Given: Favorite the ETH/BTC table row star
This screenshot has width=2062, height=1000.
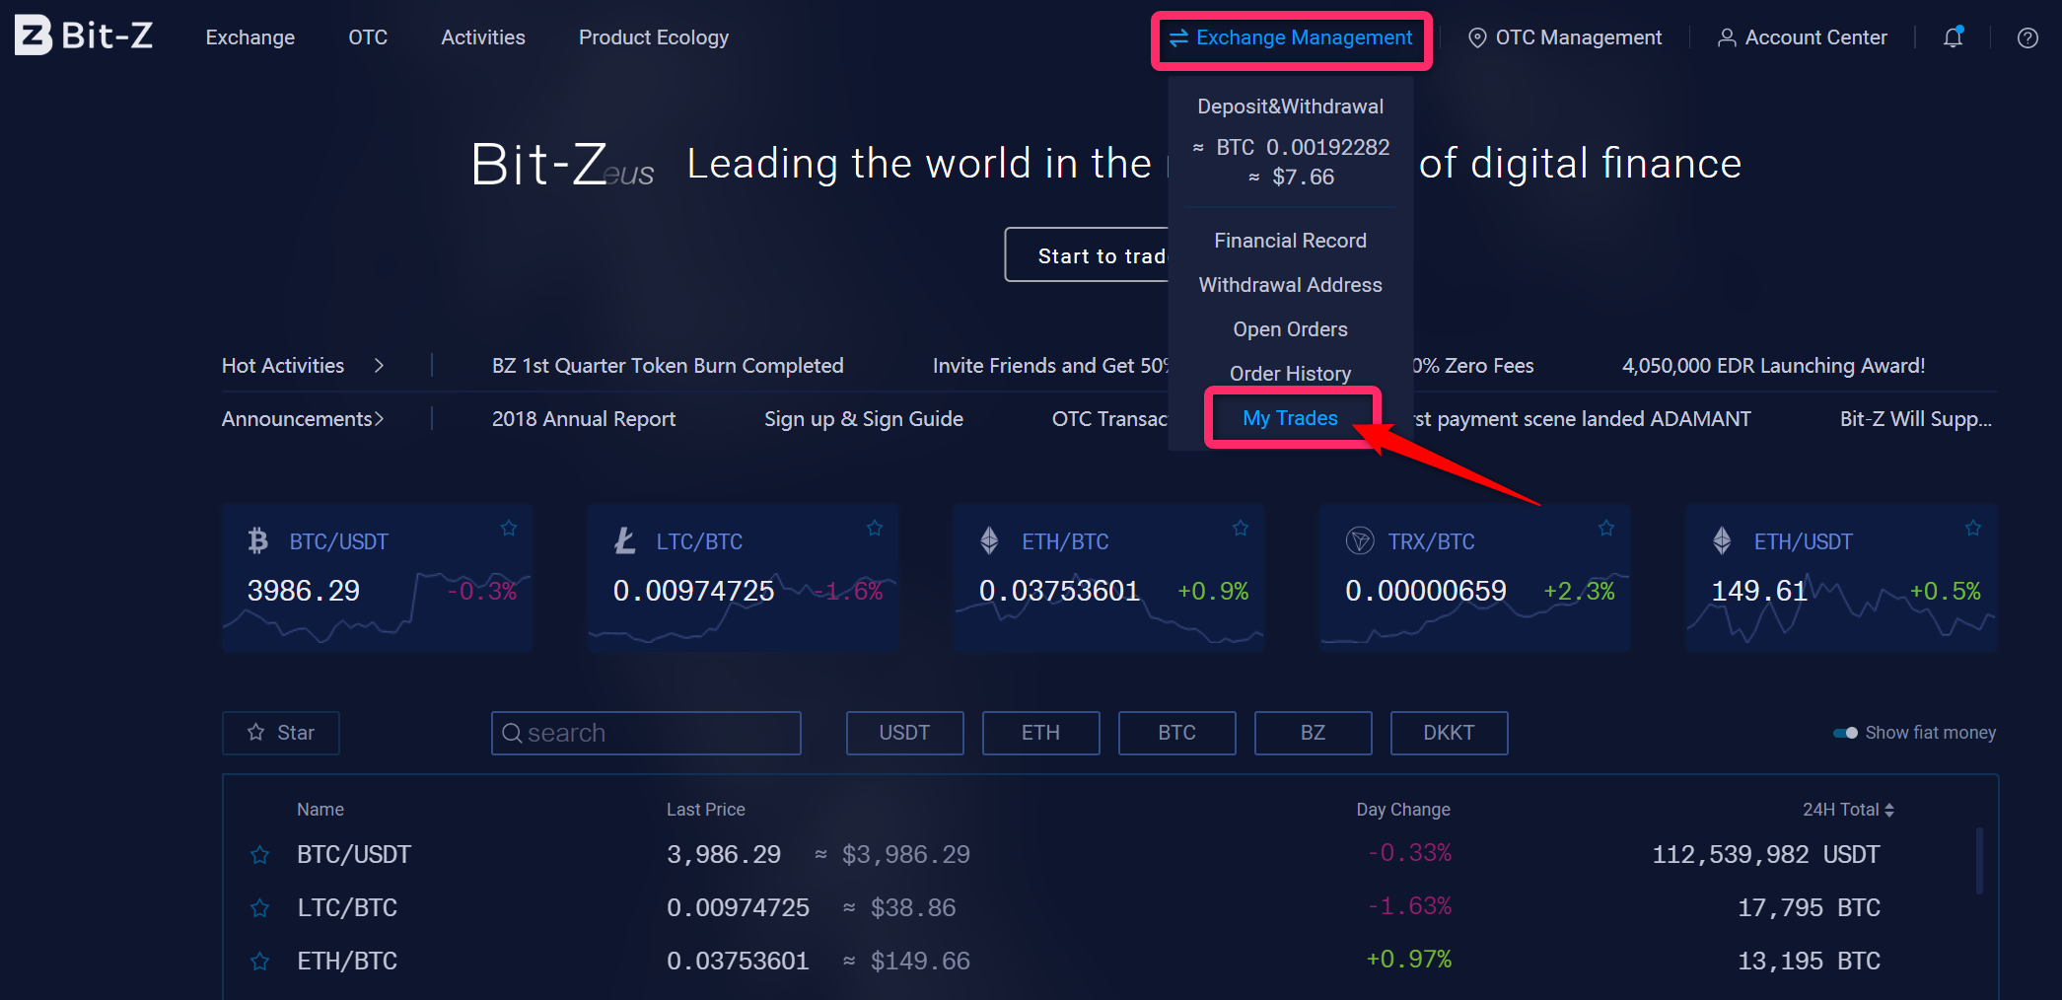Looking at the screenshot, I should [x=259, y=962].
